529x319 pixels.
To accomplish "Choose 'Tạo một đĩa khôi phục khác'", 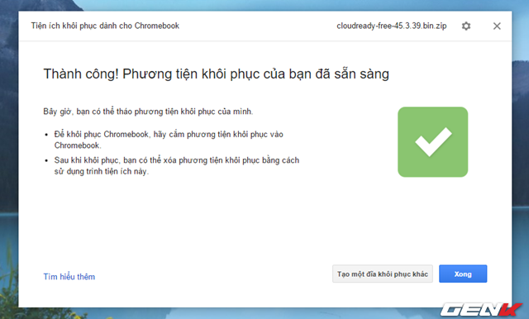I will [382, 274].
